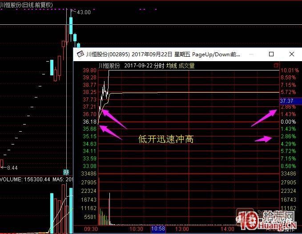Click the small red restore icon in the intraday chart
The width and height of the screenshot is (302, 234).
(276, 66)
